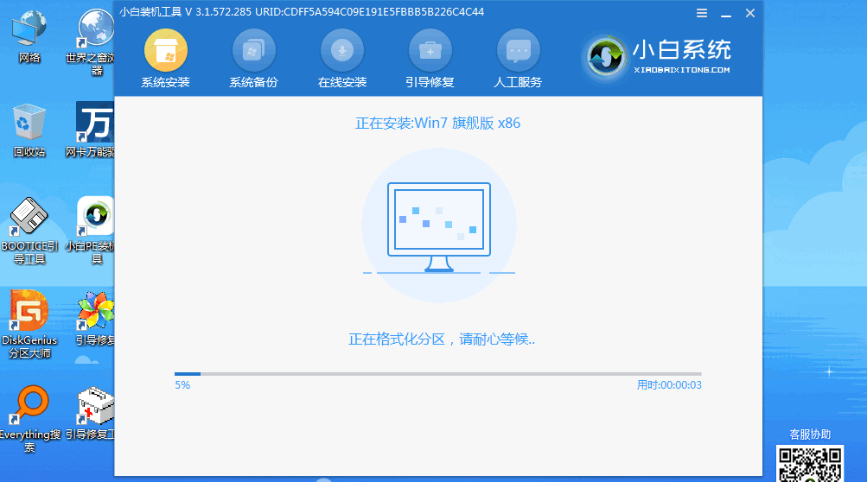867x482 pixels.
Task: Open the hamburger menu in title bar
Action: coord(701,13)
